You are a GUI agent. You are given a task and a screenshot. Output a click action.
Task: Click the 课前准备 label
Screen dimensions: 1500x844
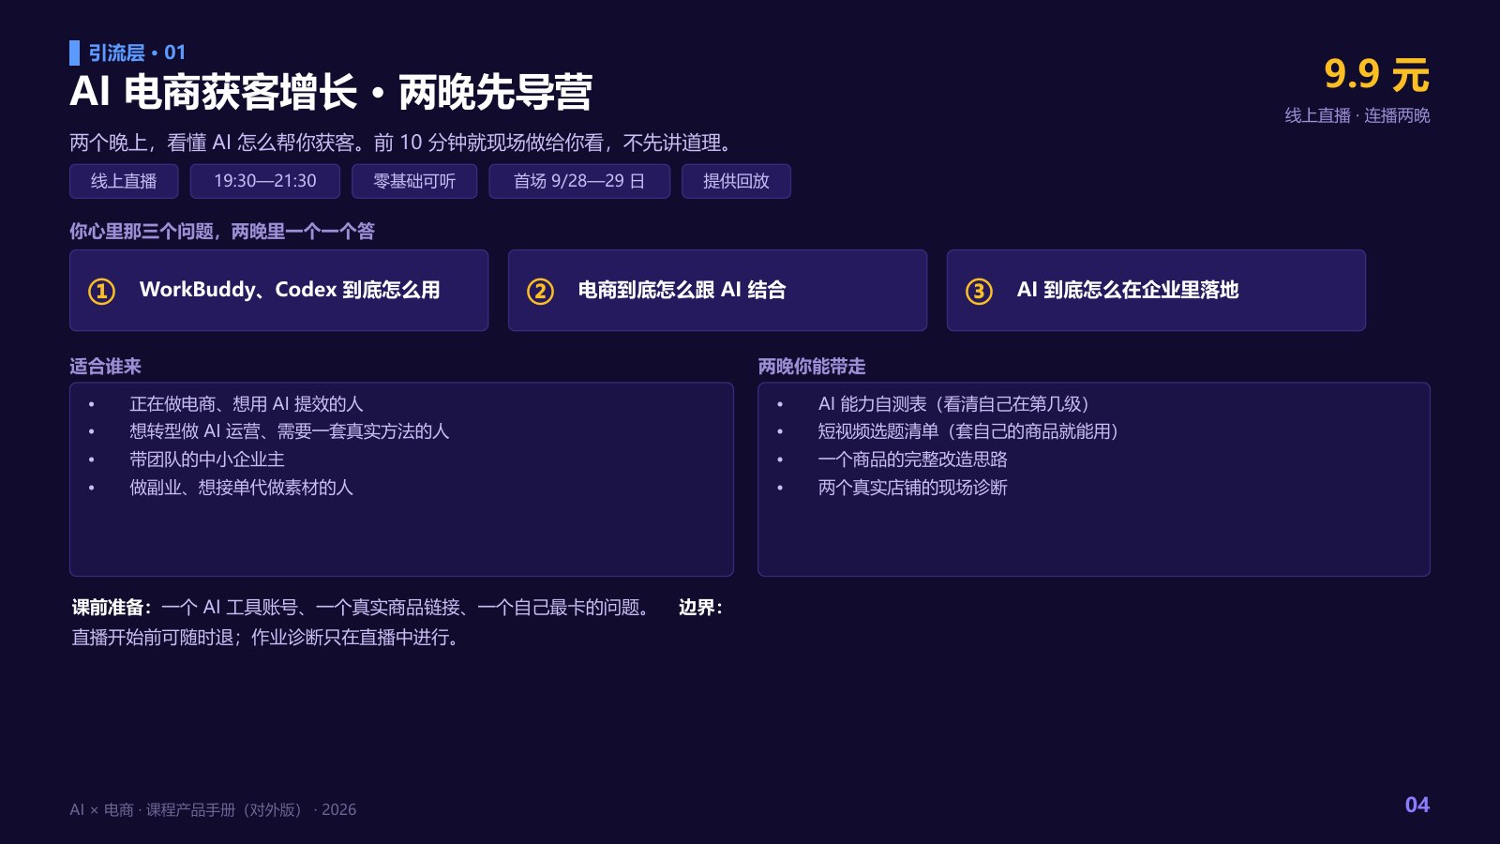click(112, 608)
